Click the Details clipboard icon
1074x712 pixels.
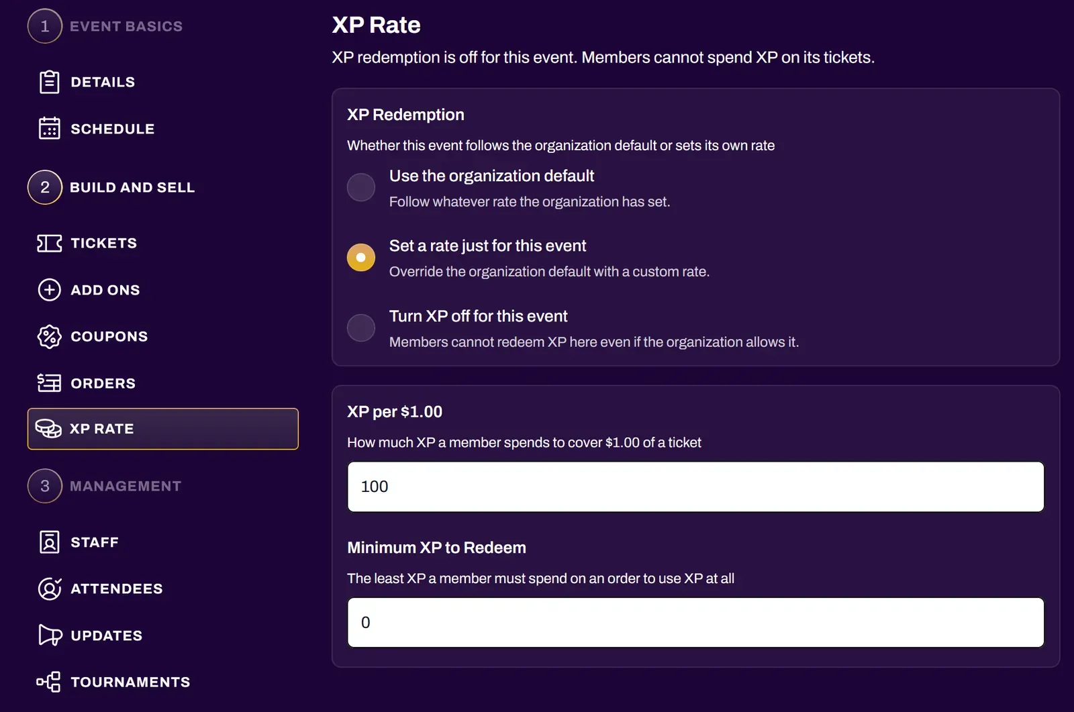point(49,82)
